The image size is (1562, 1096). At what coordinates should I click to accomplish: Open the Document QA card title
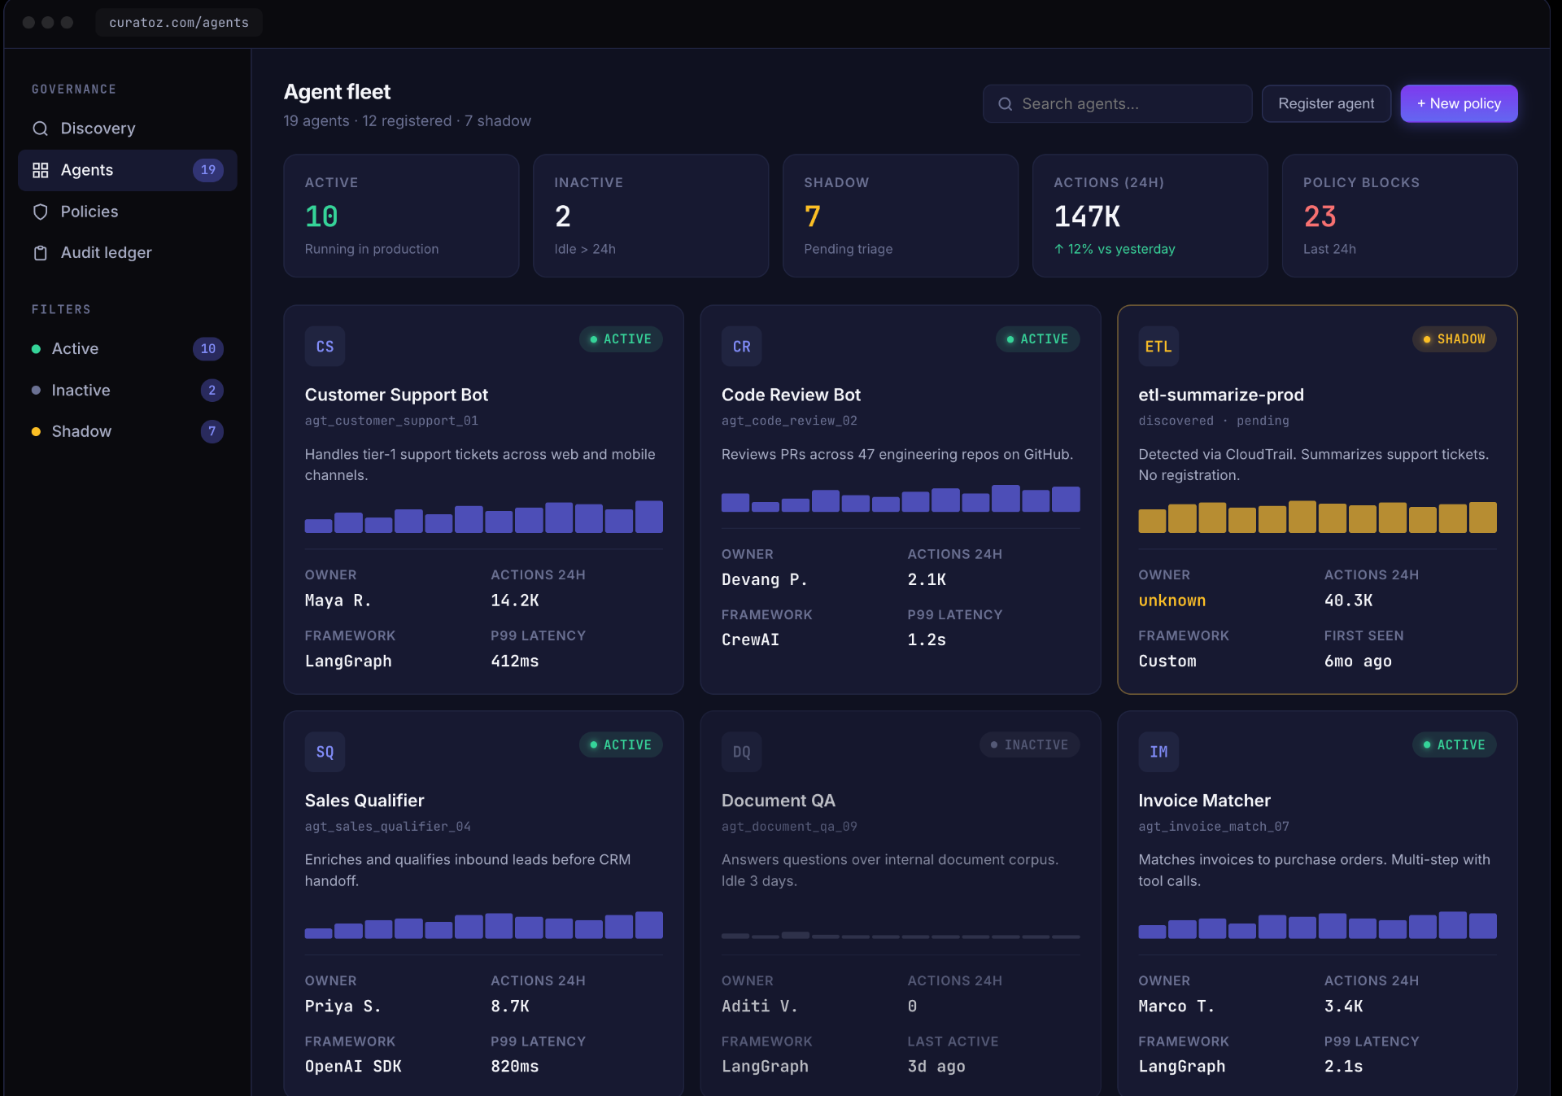point(778,801)
